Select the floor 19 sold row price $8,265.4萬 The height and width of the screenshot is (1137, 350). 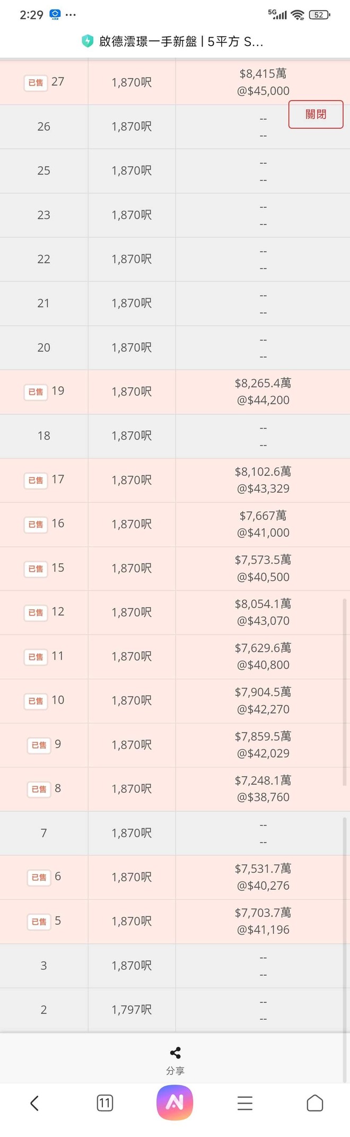[x=263, y=383]
